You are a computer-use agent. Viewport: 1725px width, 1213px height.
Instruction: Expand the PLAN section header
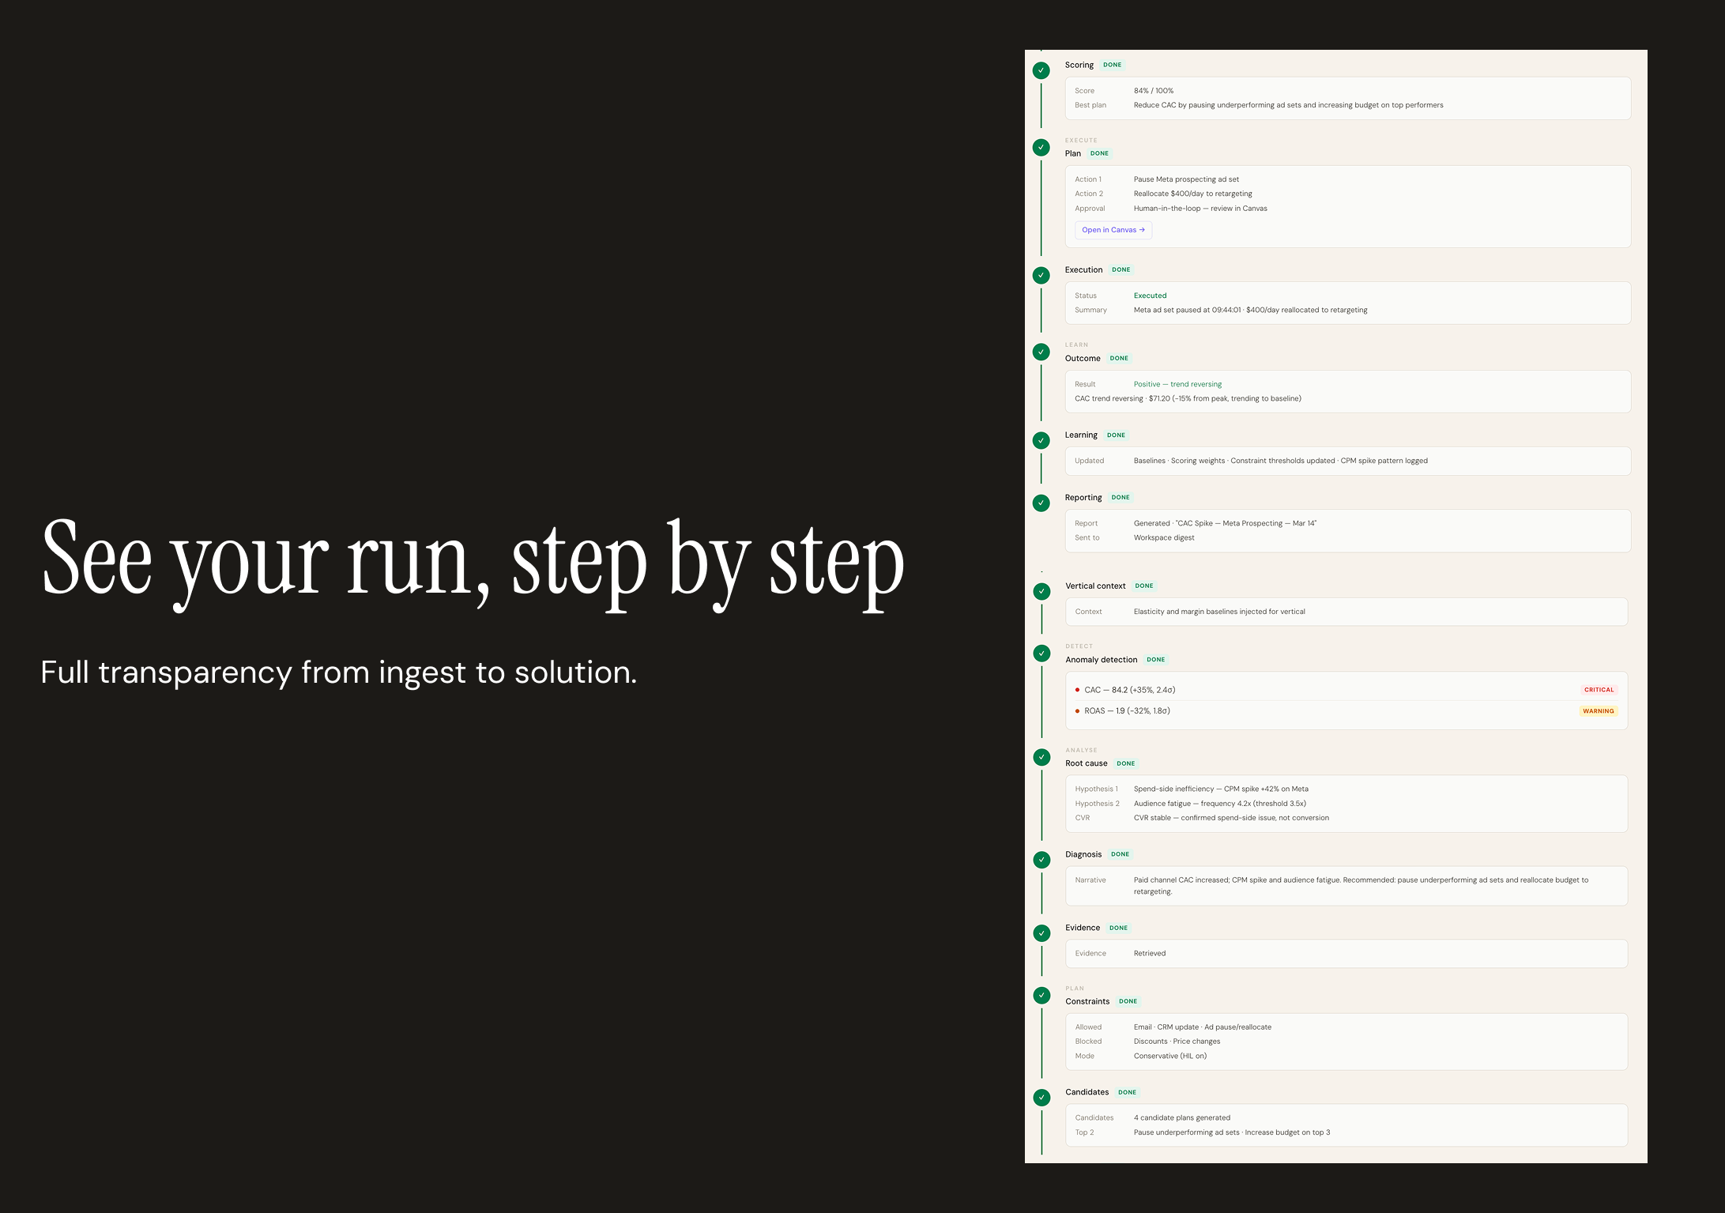point(1075,988)
